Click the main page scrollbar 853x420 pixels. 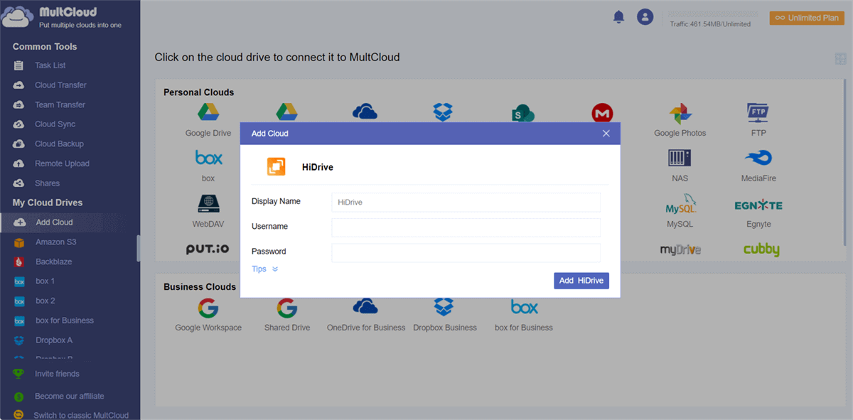[x=844, y=162]
